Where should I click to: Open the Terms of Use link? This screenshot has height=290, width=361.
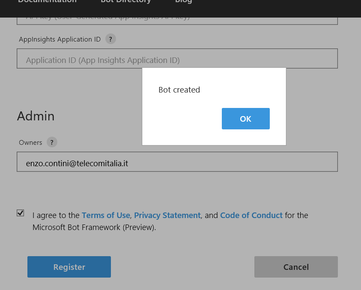[106, 215]
